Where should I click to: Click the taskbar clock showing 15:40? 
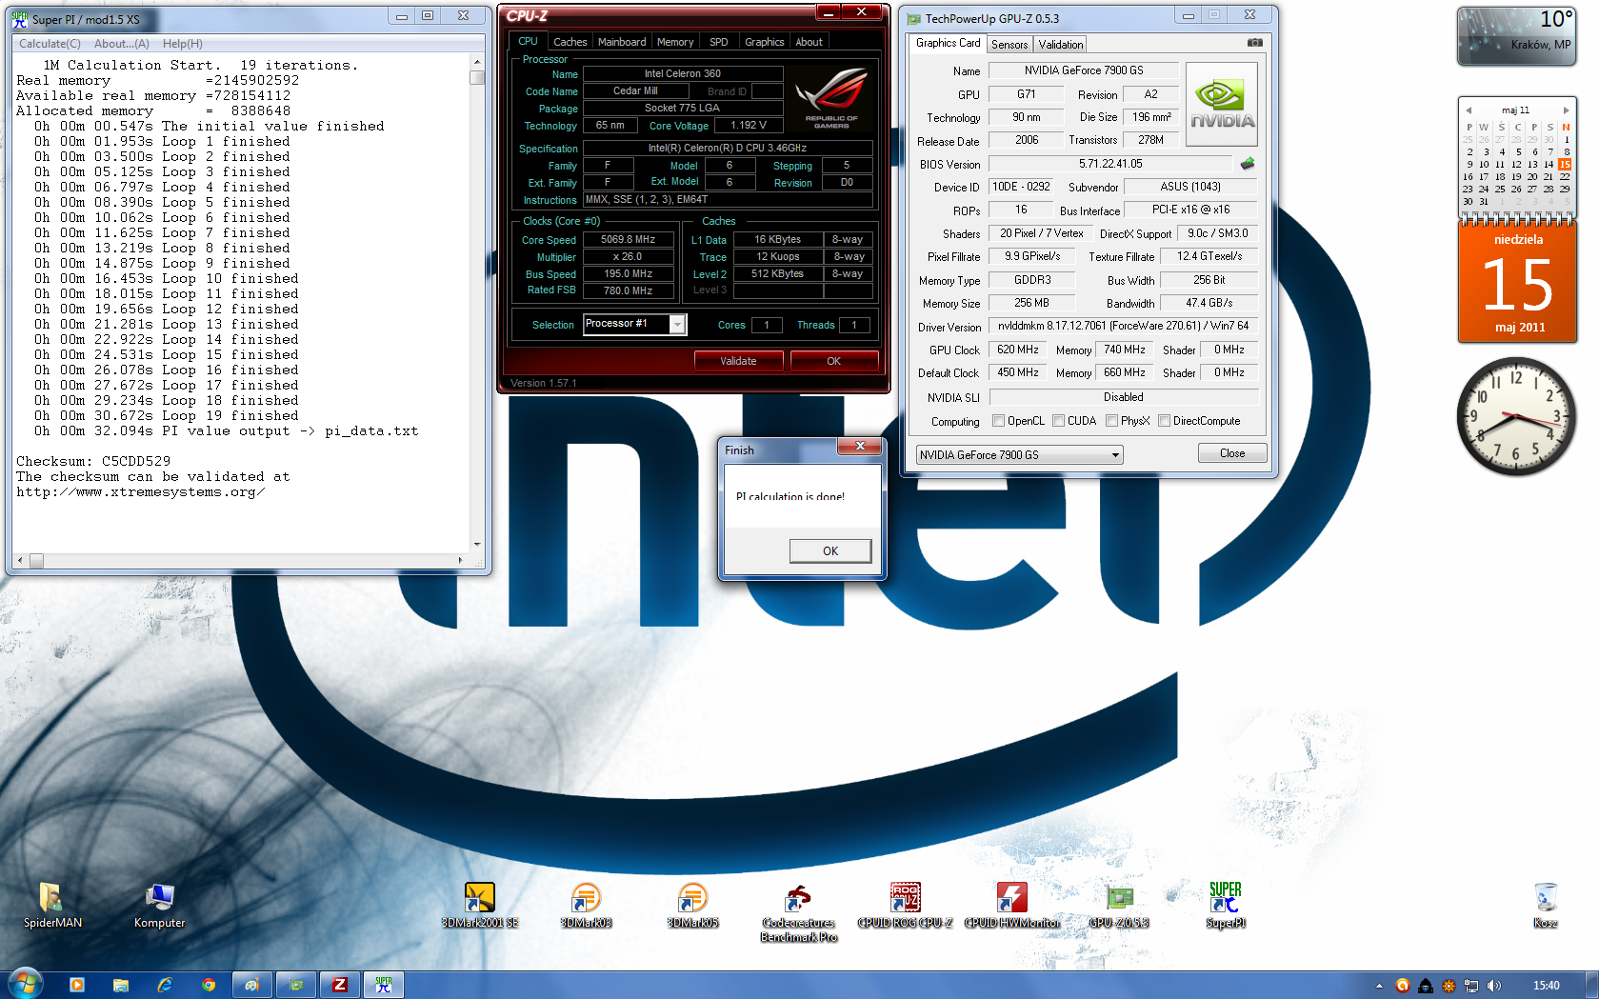[x=1546, y=986]
